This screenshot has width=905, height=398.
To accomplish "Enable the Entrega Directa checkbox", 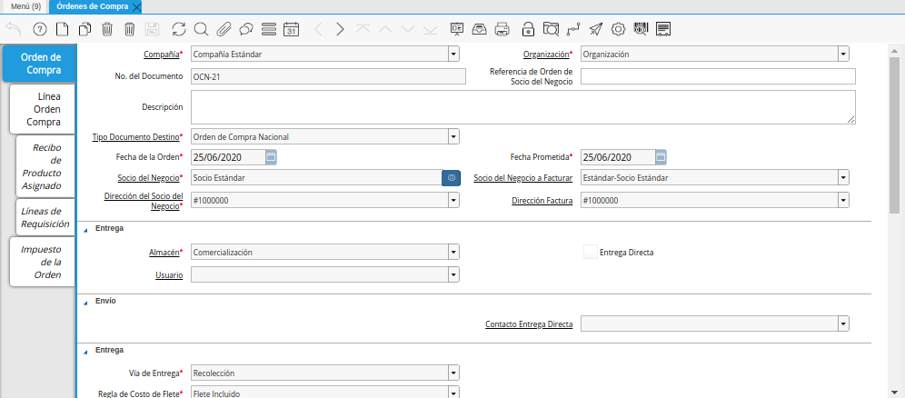I will 591,252.
